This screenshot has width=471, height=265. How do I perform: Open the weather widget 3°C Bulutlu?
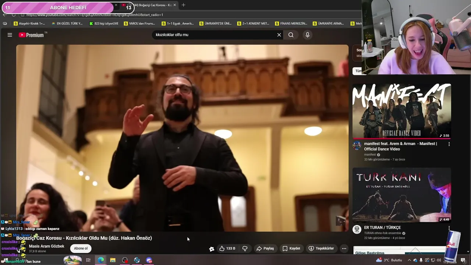(389, 260)
